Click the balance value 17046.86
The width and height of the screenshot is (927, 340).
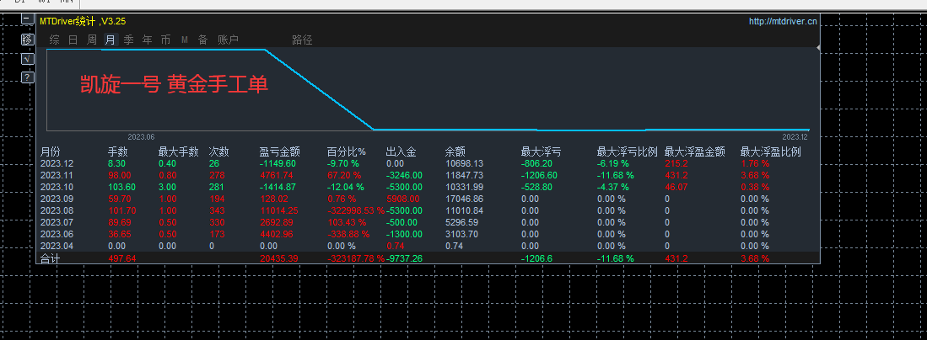[464, 199]
